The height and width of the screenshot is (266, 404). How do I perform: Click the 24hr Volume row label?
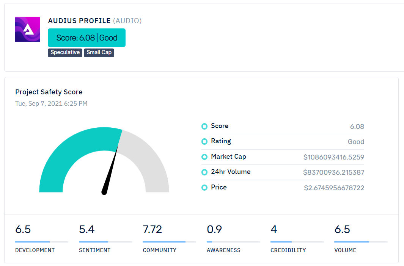[x=231, y=172]
